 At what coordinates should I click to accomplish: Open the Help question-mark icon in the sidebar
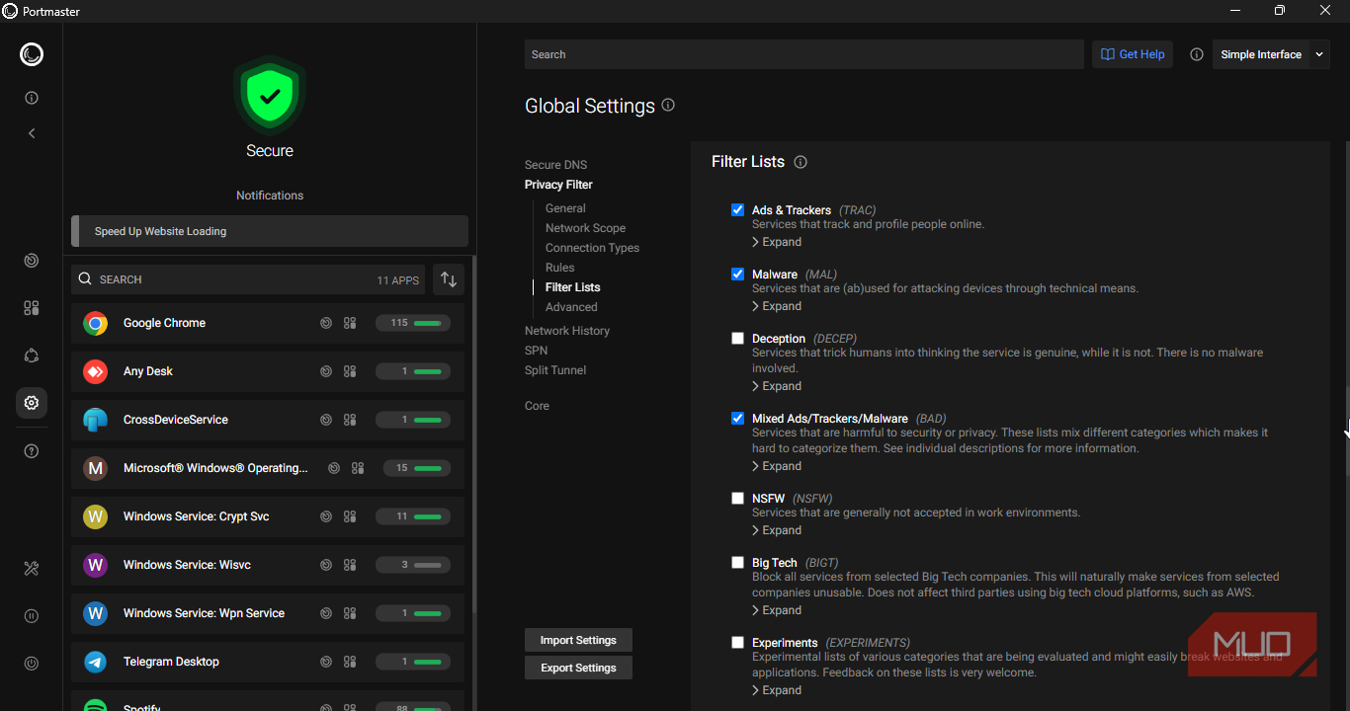pyautogui.click(x=32, y=451)
